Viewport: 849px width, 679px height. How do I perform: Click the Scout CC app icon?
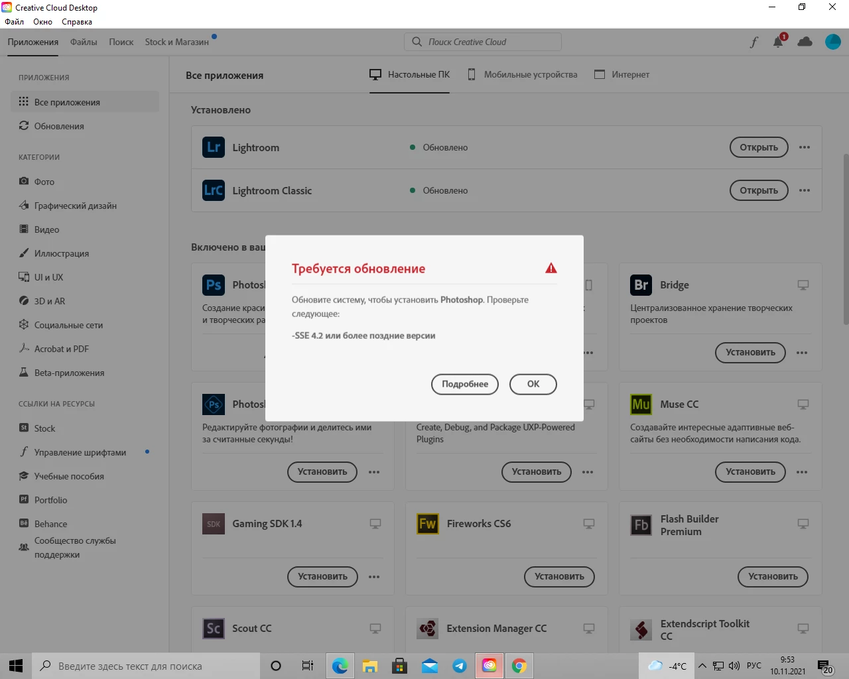coord(214,628)
